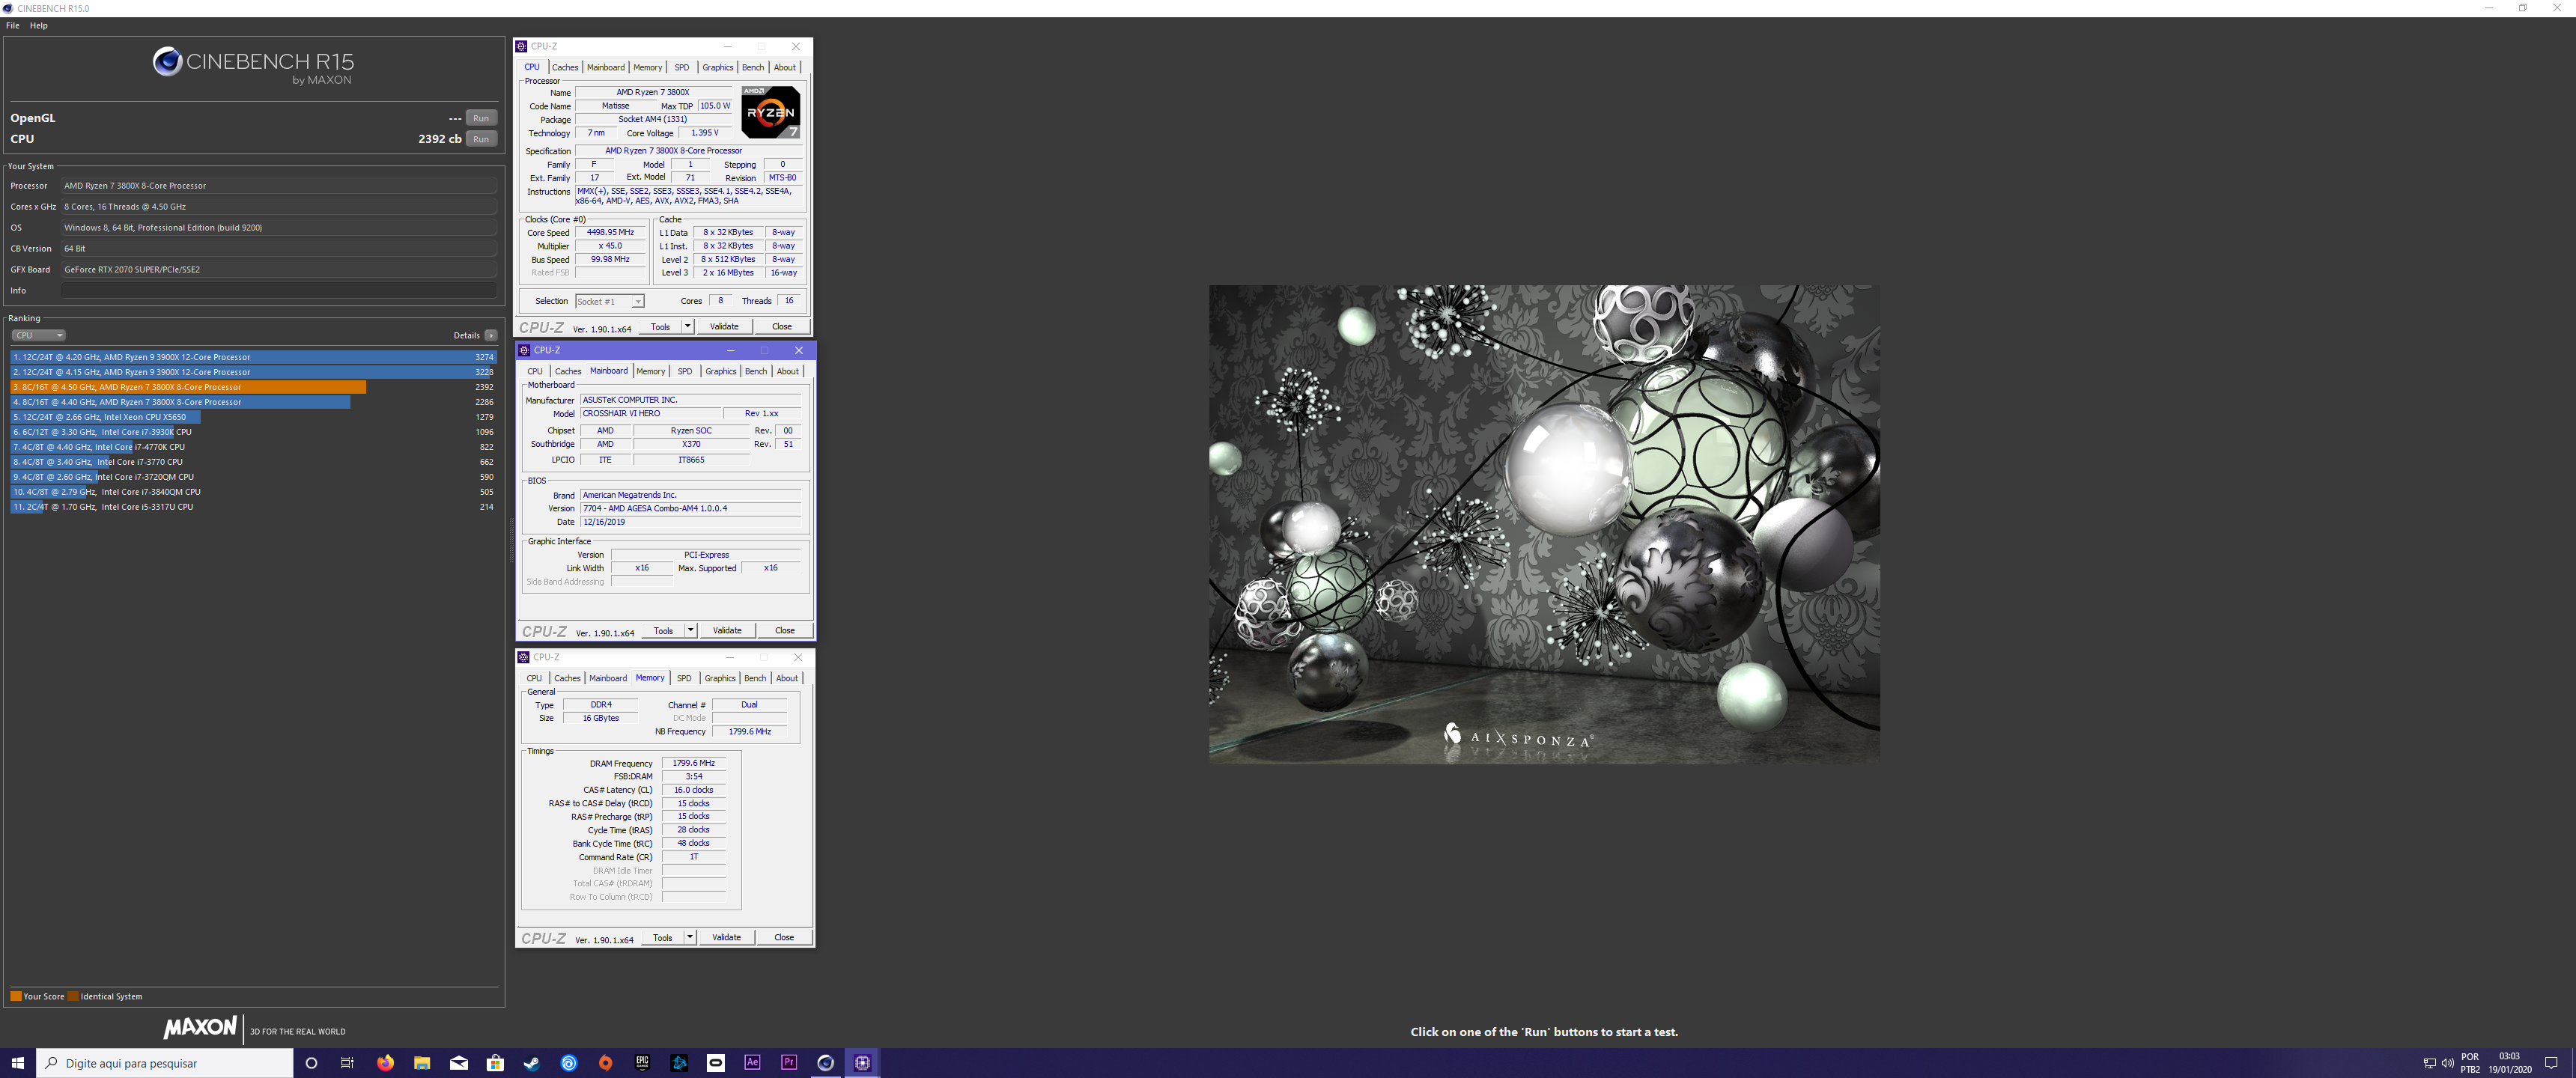This screenshot has height=1078, width=2576.
Task: Select the Core i7-4770K ranking row
Action: 253,447
